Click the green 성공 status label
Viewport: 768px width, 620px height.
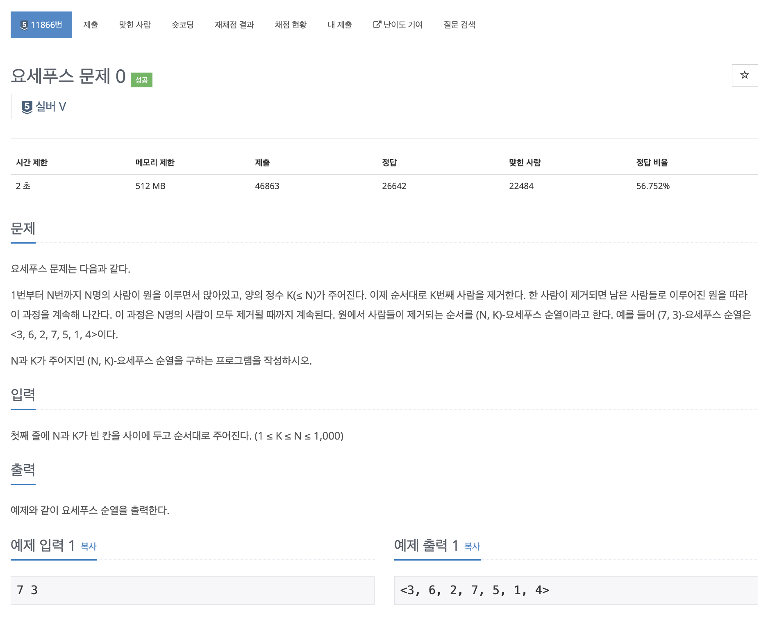pyautogui.click(x=141, y=80)
